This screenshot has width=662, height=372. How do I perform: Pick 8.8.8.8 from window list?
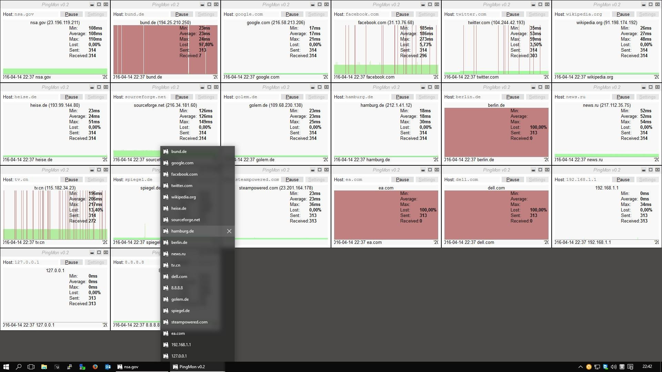[x=198, y=288]
